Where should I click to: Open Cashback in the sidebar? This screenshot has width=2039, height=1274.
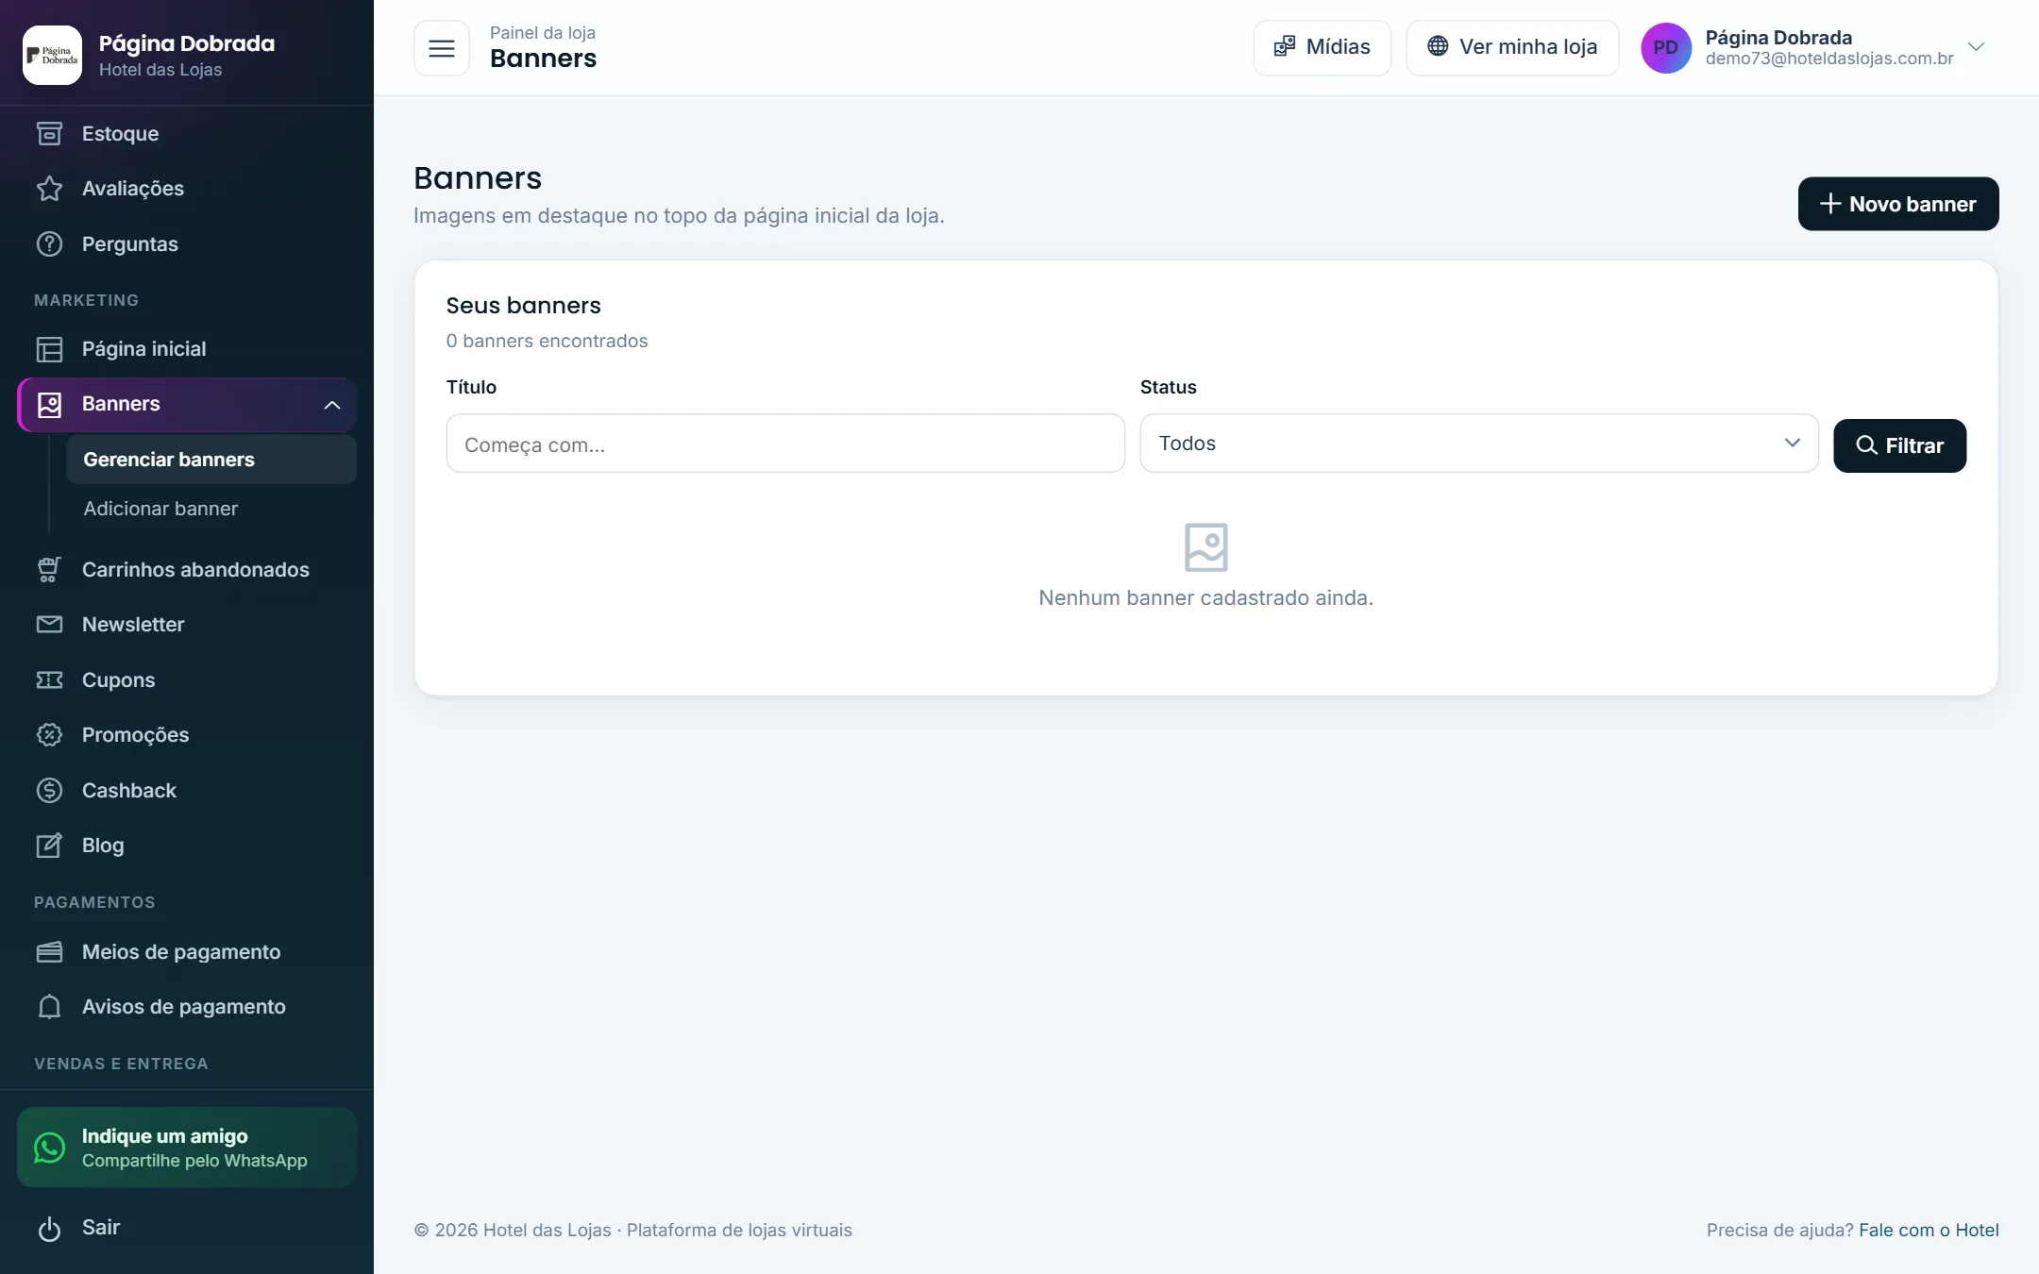pyautogui.click(x=187, y=791)
